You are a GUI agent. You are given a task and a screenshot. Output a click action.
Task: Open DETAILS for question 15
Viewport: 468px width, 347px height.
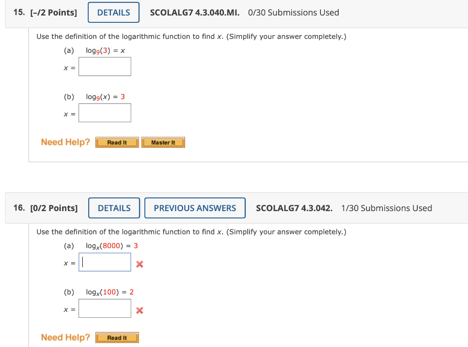click(113, 12)
